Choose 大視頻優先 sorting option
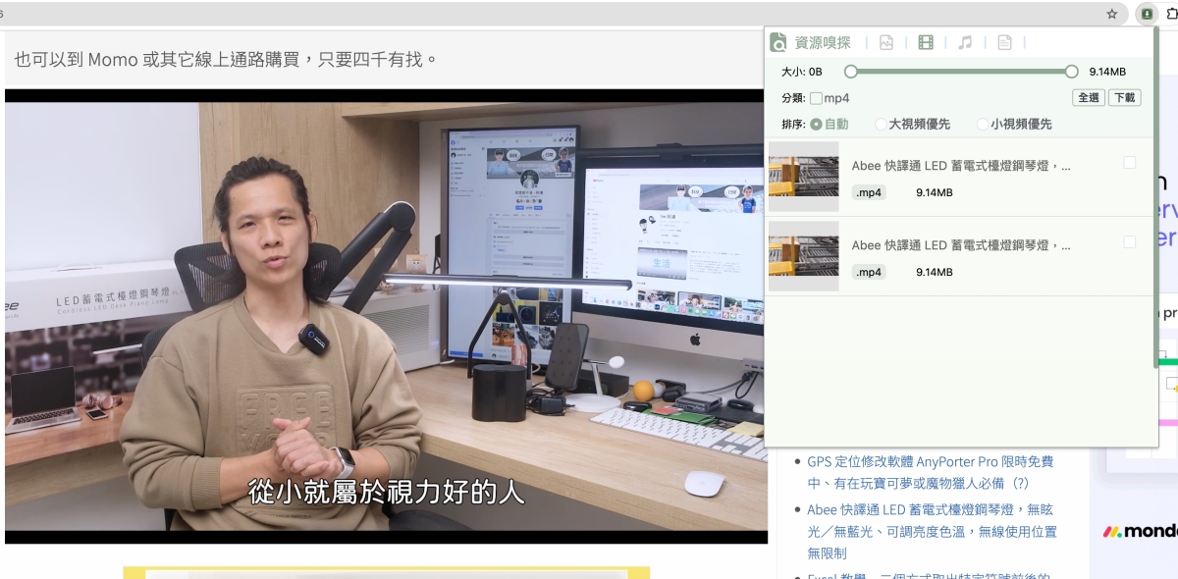1178x579 pixels. (881, 125)
